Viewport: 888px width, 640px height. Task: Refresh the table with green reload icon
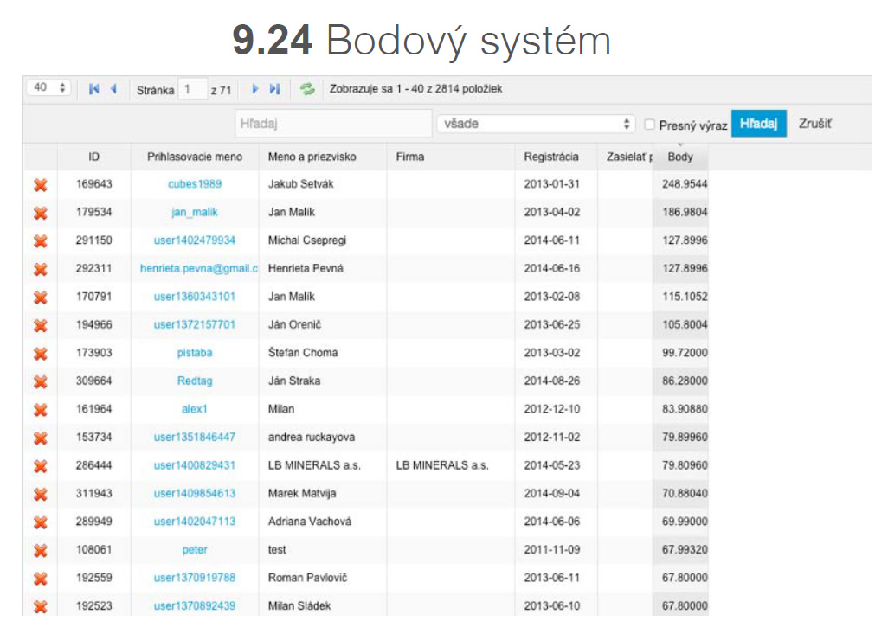306,89
